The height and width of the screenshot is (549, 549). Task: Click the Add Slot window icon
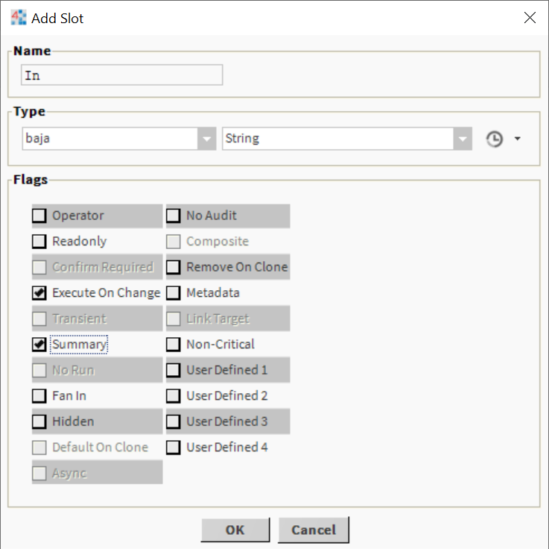pos(19,18)
